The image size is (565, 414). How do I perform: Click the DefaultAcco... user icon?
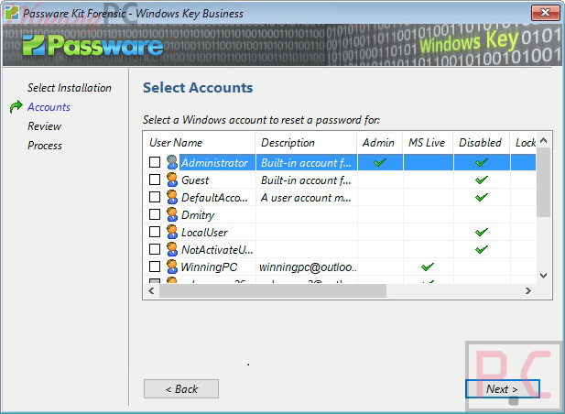coord(172,197)
